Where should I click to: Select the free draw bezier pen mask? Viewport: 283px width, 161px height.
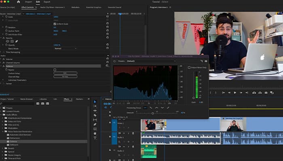point(17,41)
